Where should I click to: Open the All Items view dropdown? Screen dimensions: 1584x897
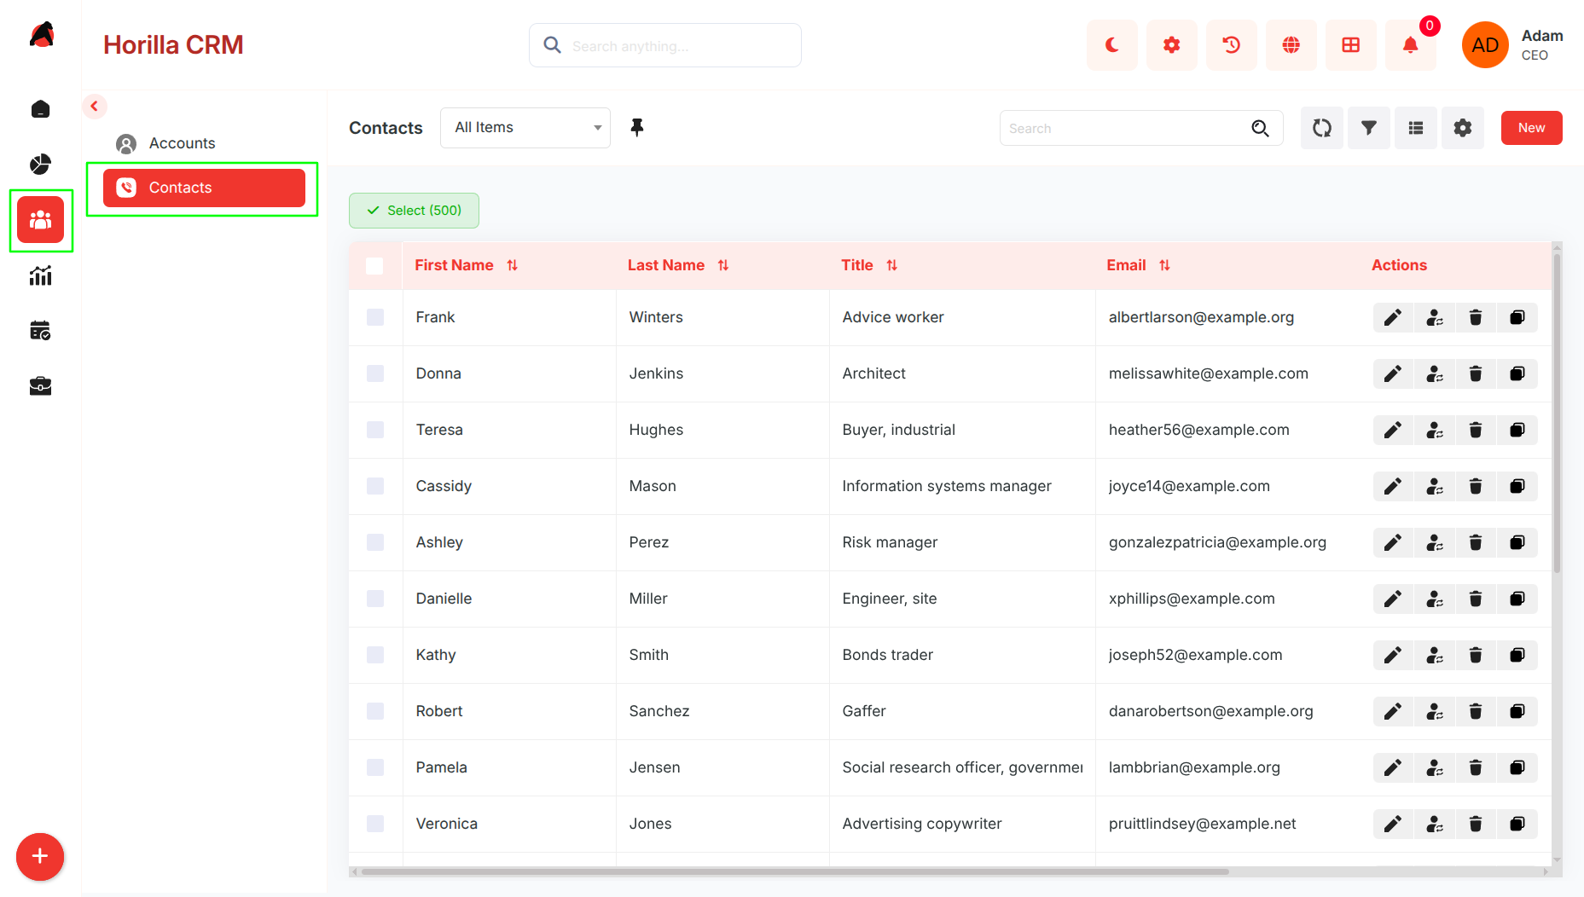[525, 128]
